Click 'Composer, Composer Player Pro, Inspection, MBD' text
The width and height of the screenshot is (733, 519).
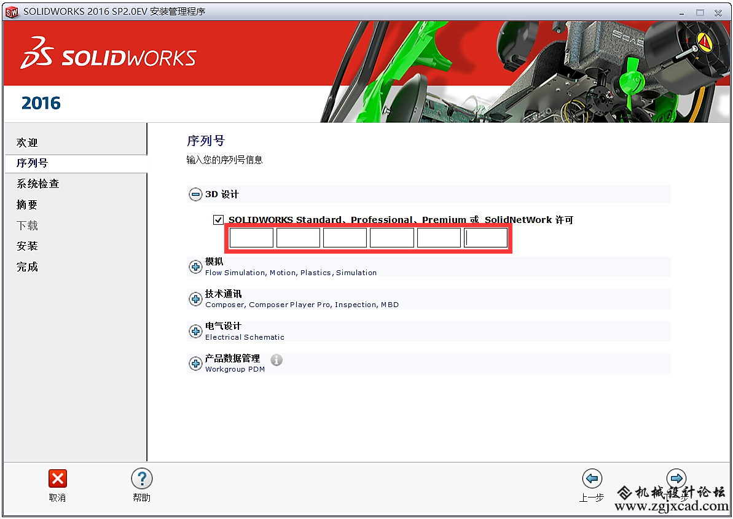[x=302, y=305]
